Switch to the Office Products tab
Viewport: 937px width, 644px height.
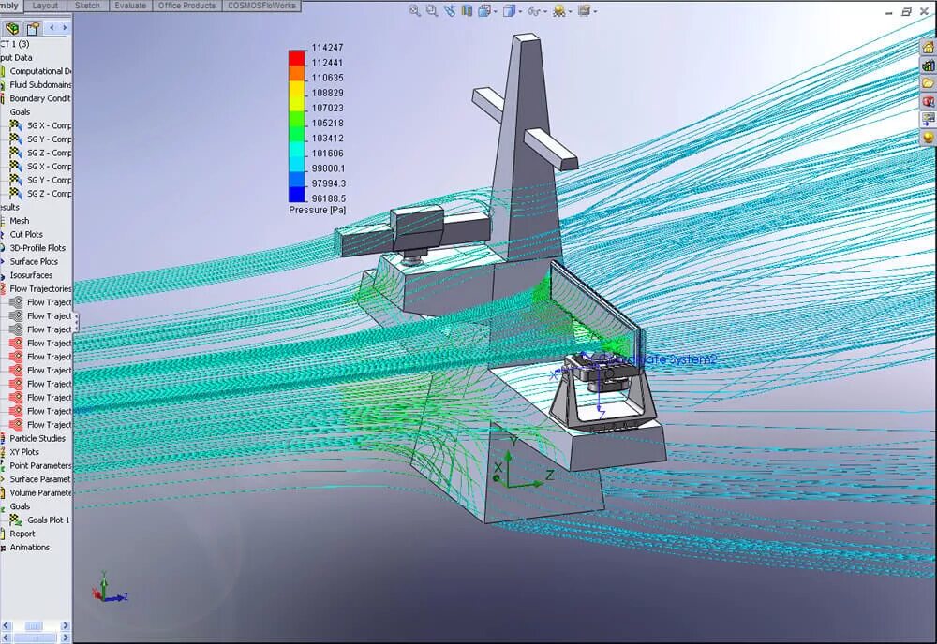186,6
